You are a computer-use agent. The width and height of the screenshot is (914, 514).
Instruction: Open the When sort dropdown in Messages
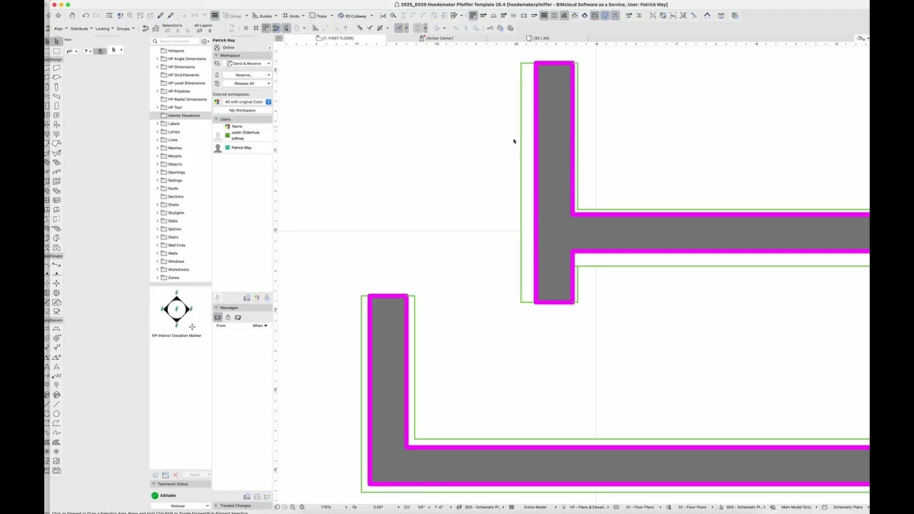click(x=260, y=326)
